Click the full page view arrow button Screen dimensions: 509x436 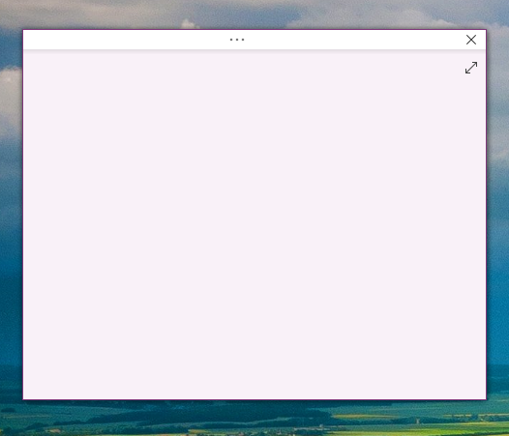[x=471, y=68]
